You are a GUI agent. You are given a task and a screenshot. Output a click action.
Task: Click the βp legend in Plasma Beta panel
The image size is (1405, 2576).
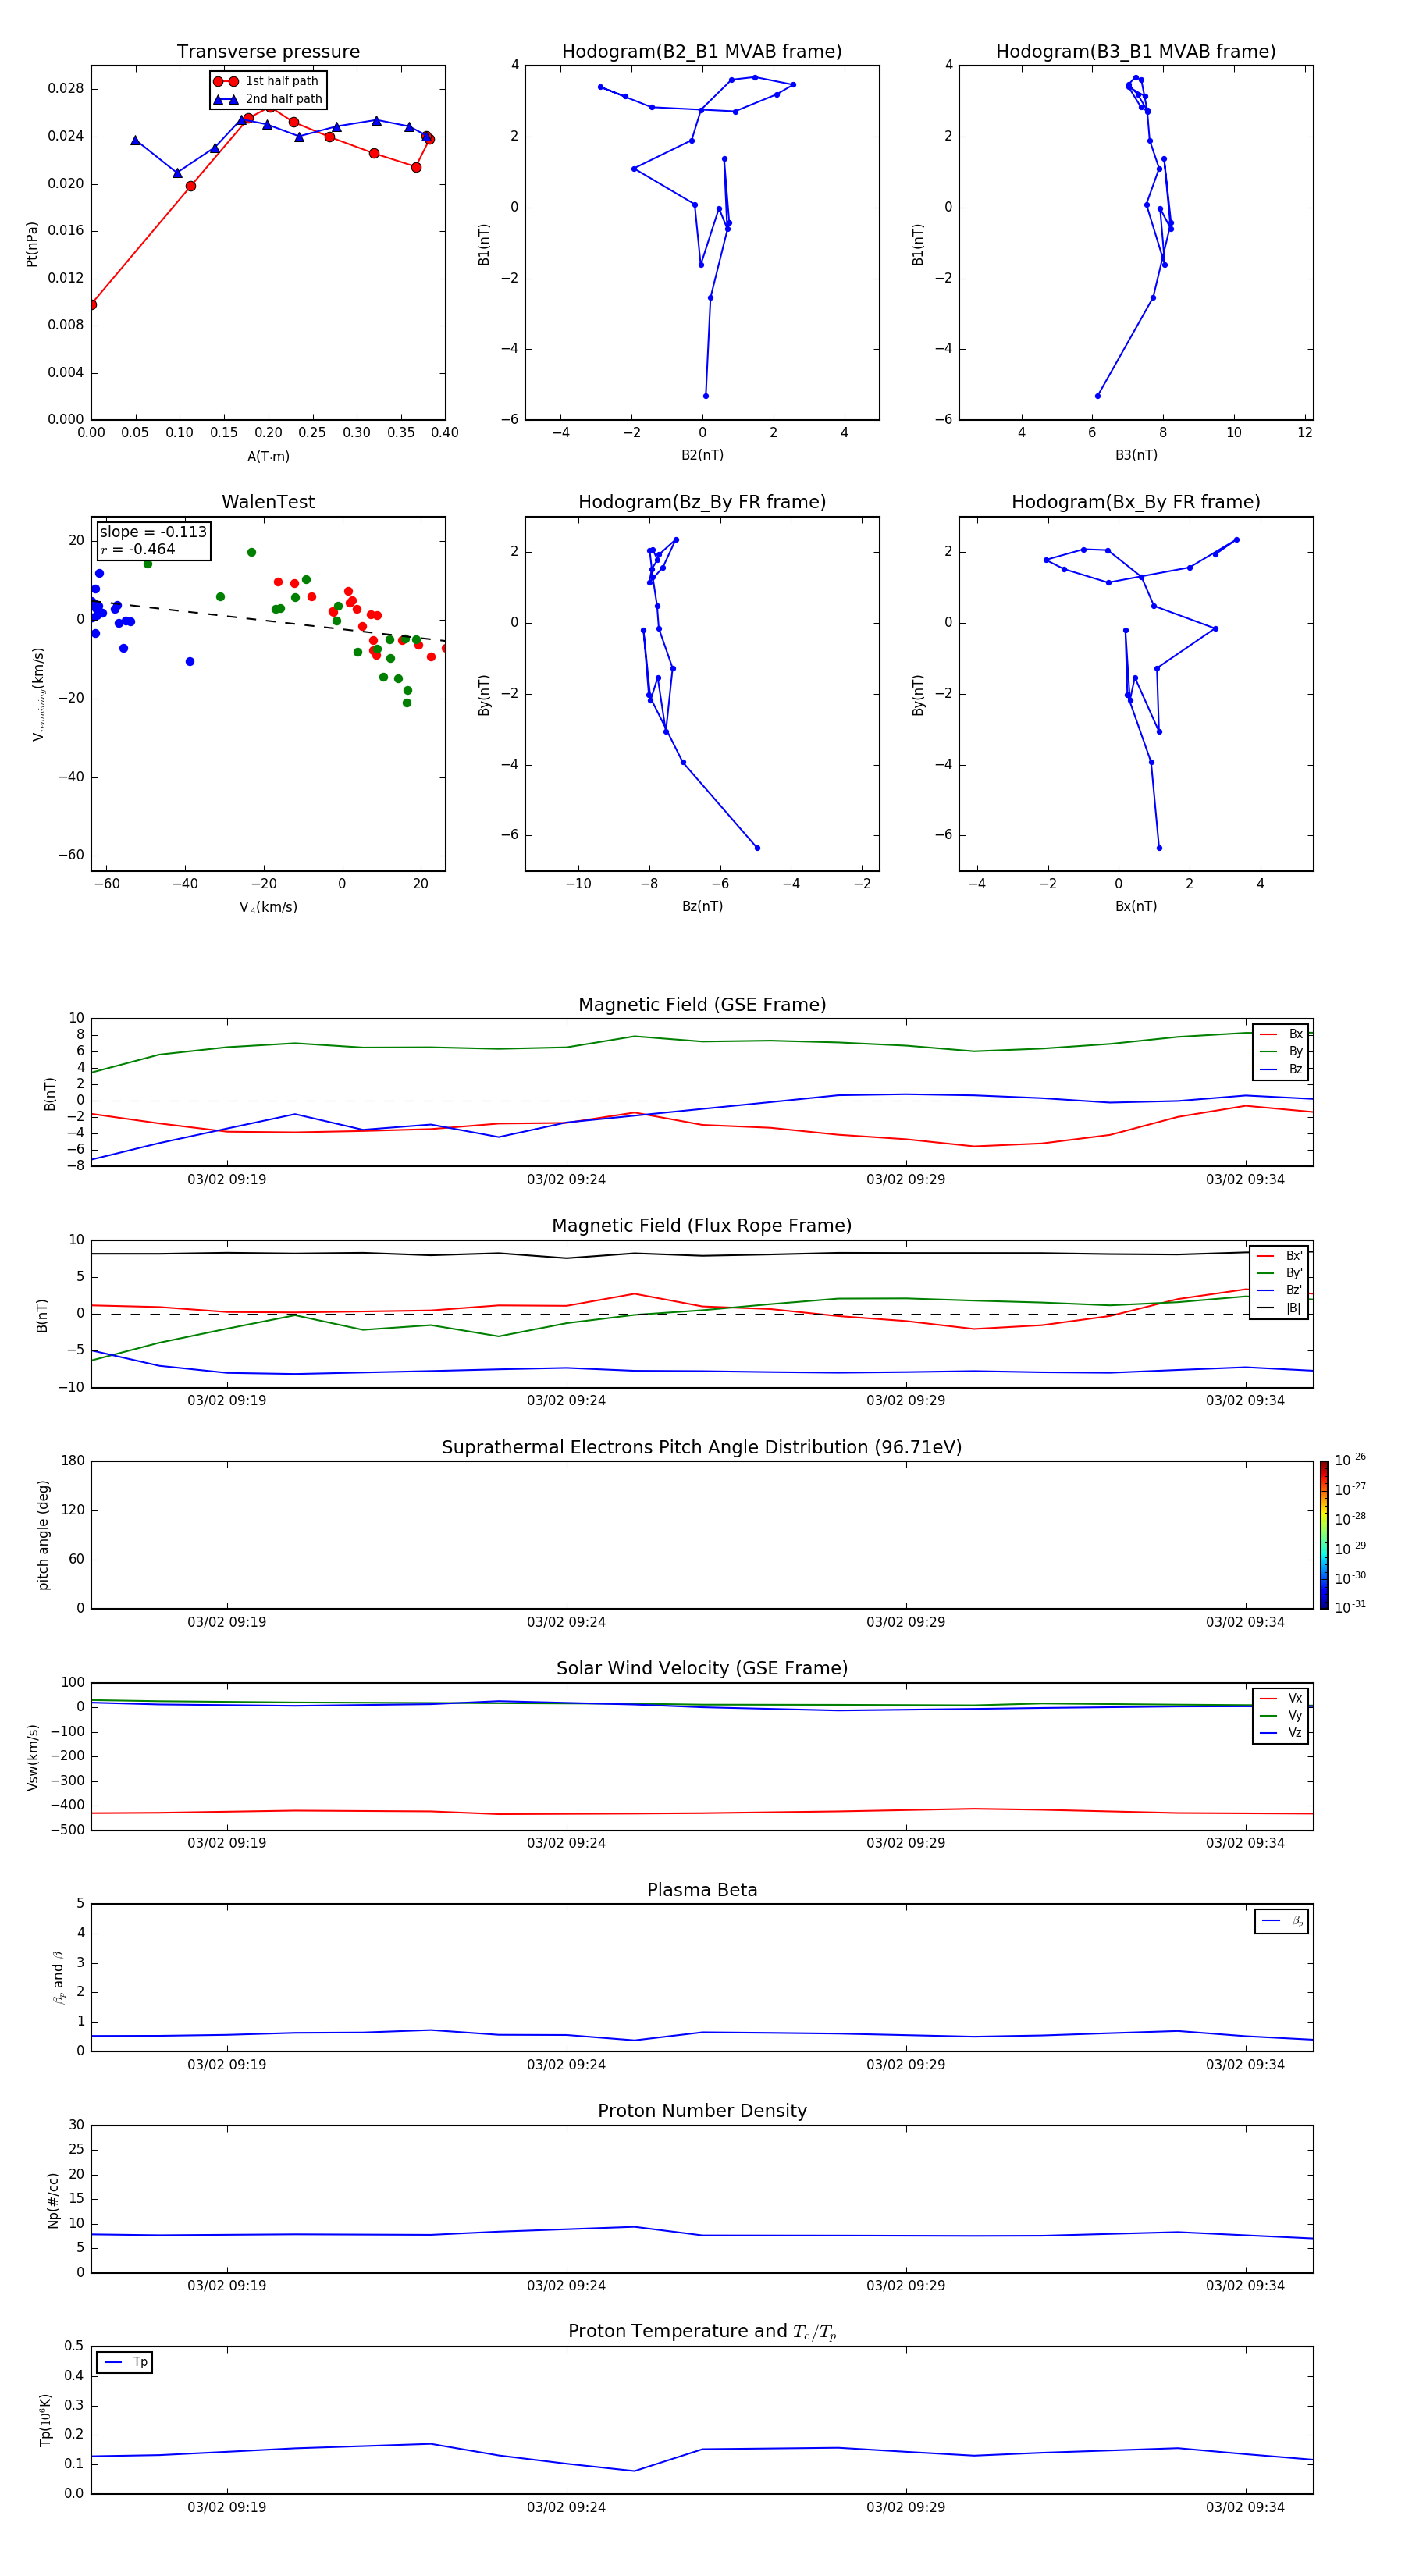(x=1282, y=1922)
